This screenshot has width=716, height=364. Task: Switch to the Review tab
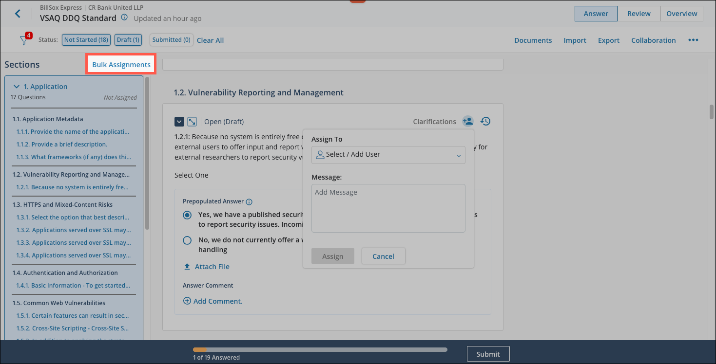639,14
